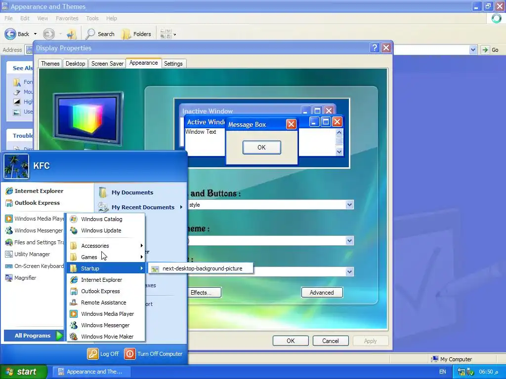Open the Address bar dropdown arrow
Image resolution: width=506 pixels, height=379 pixels.
[x=473, y=50]
